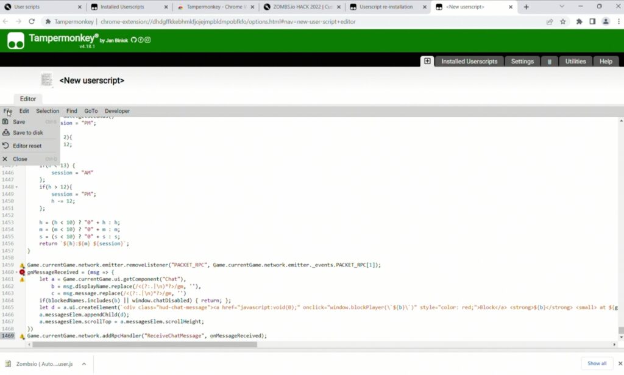624x375 pixels.
Task: Open the trash bin tab icon
Action: [x=550, y=62]
